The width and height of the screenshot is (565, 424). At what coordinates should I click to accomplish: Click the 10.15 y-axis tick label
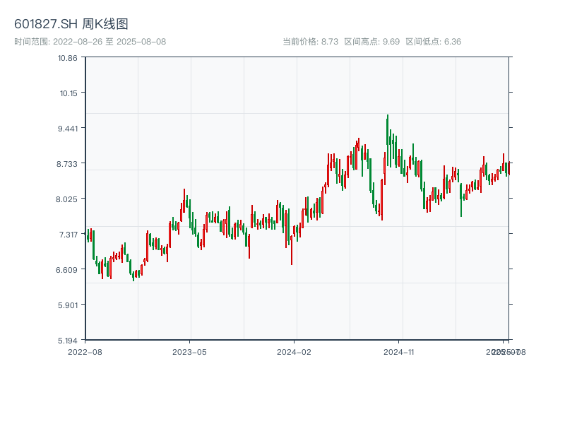[68, 93]
